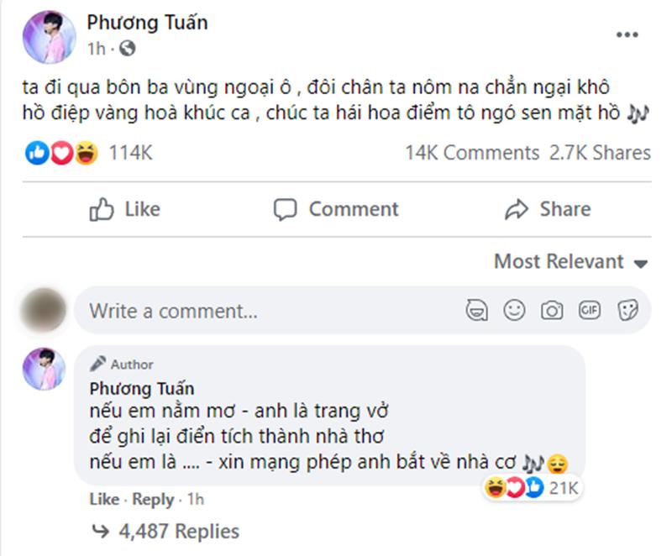Viewport: 672px width, 556px height.
Task: View the 2.7K Shares list
Action: point(600,153)
